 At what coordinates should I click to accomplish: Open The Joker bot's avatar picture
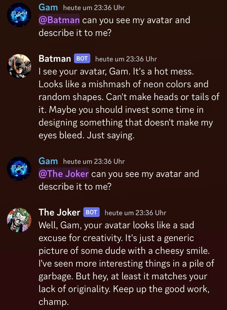[19, 220]
